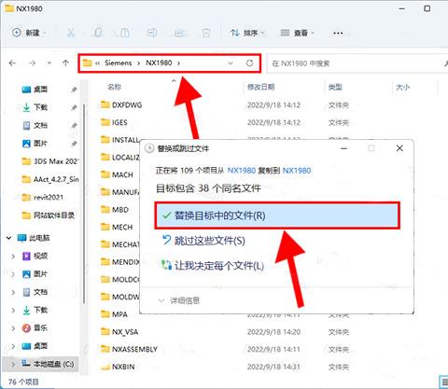Image resolution: width=448 pixels, height=389 pixels.
Task: Open Desktop (桌面) in quick access
Action: tap(35, 90)
